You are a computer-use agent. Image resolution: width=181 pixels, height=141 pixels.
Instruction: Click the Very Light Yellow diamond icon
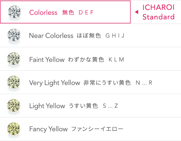pos(14,82)
